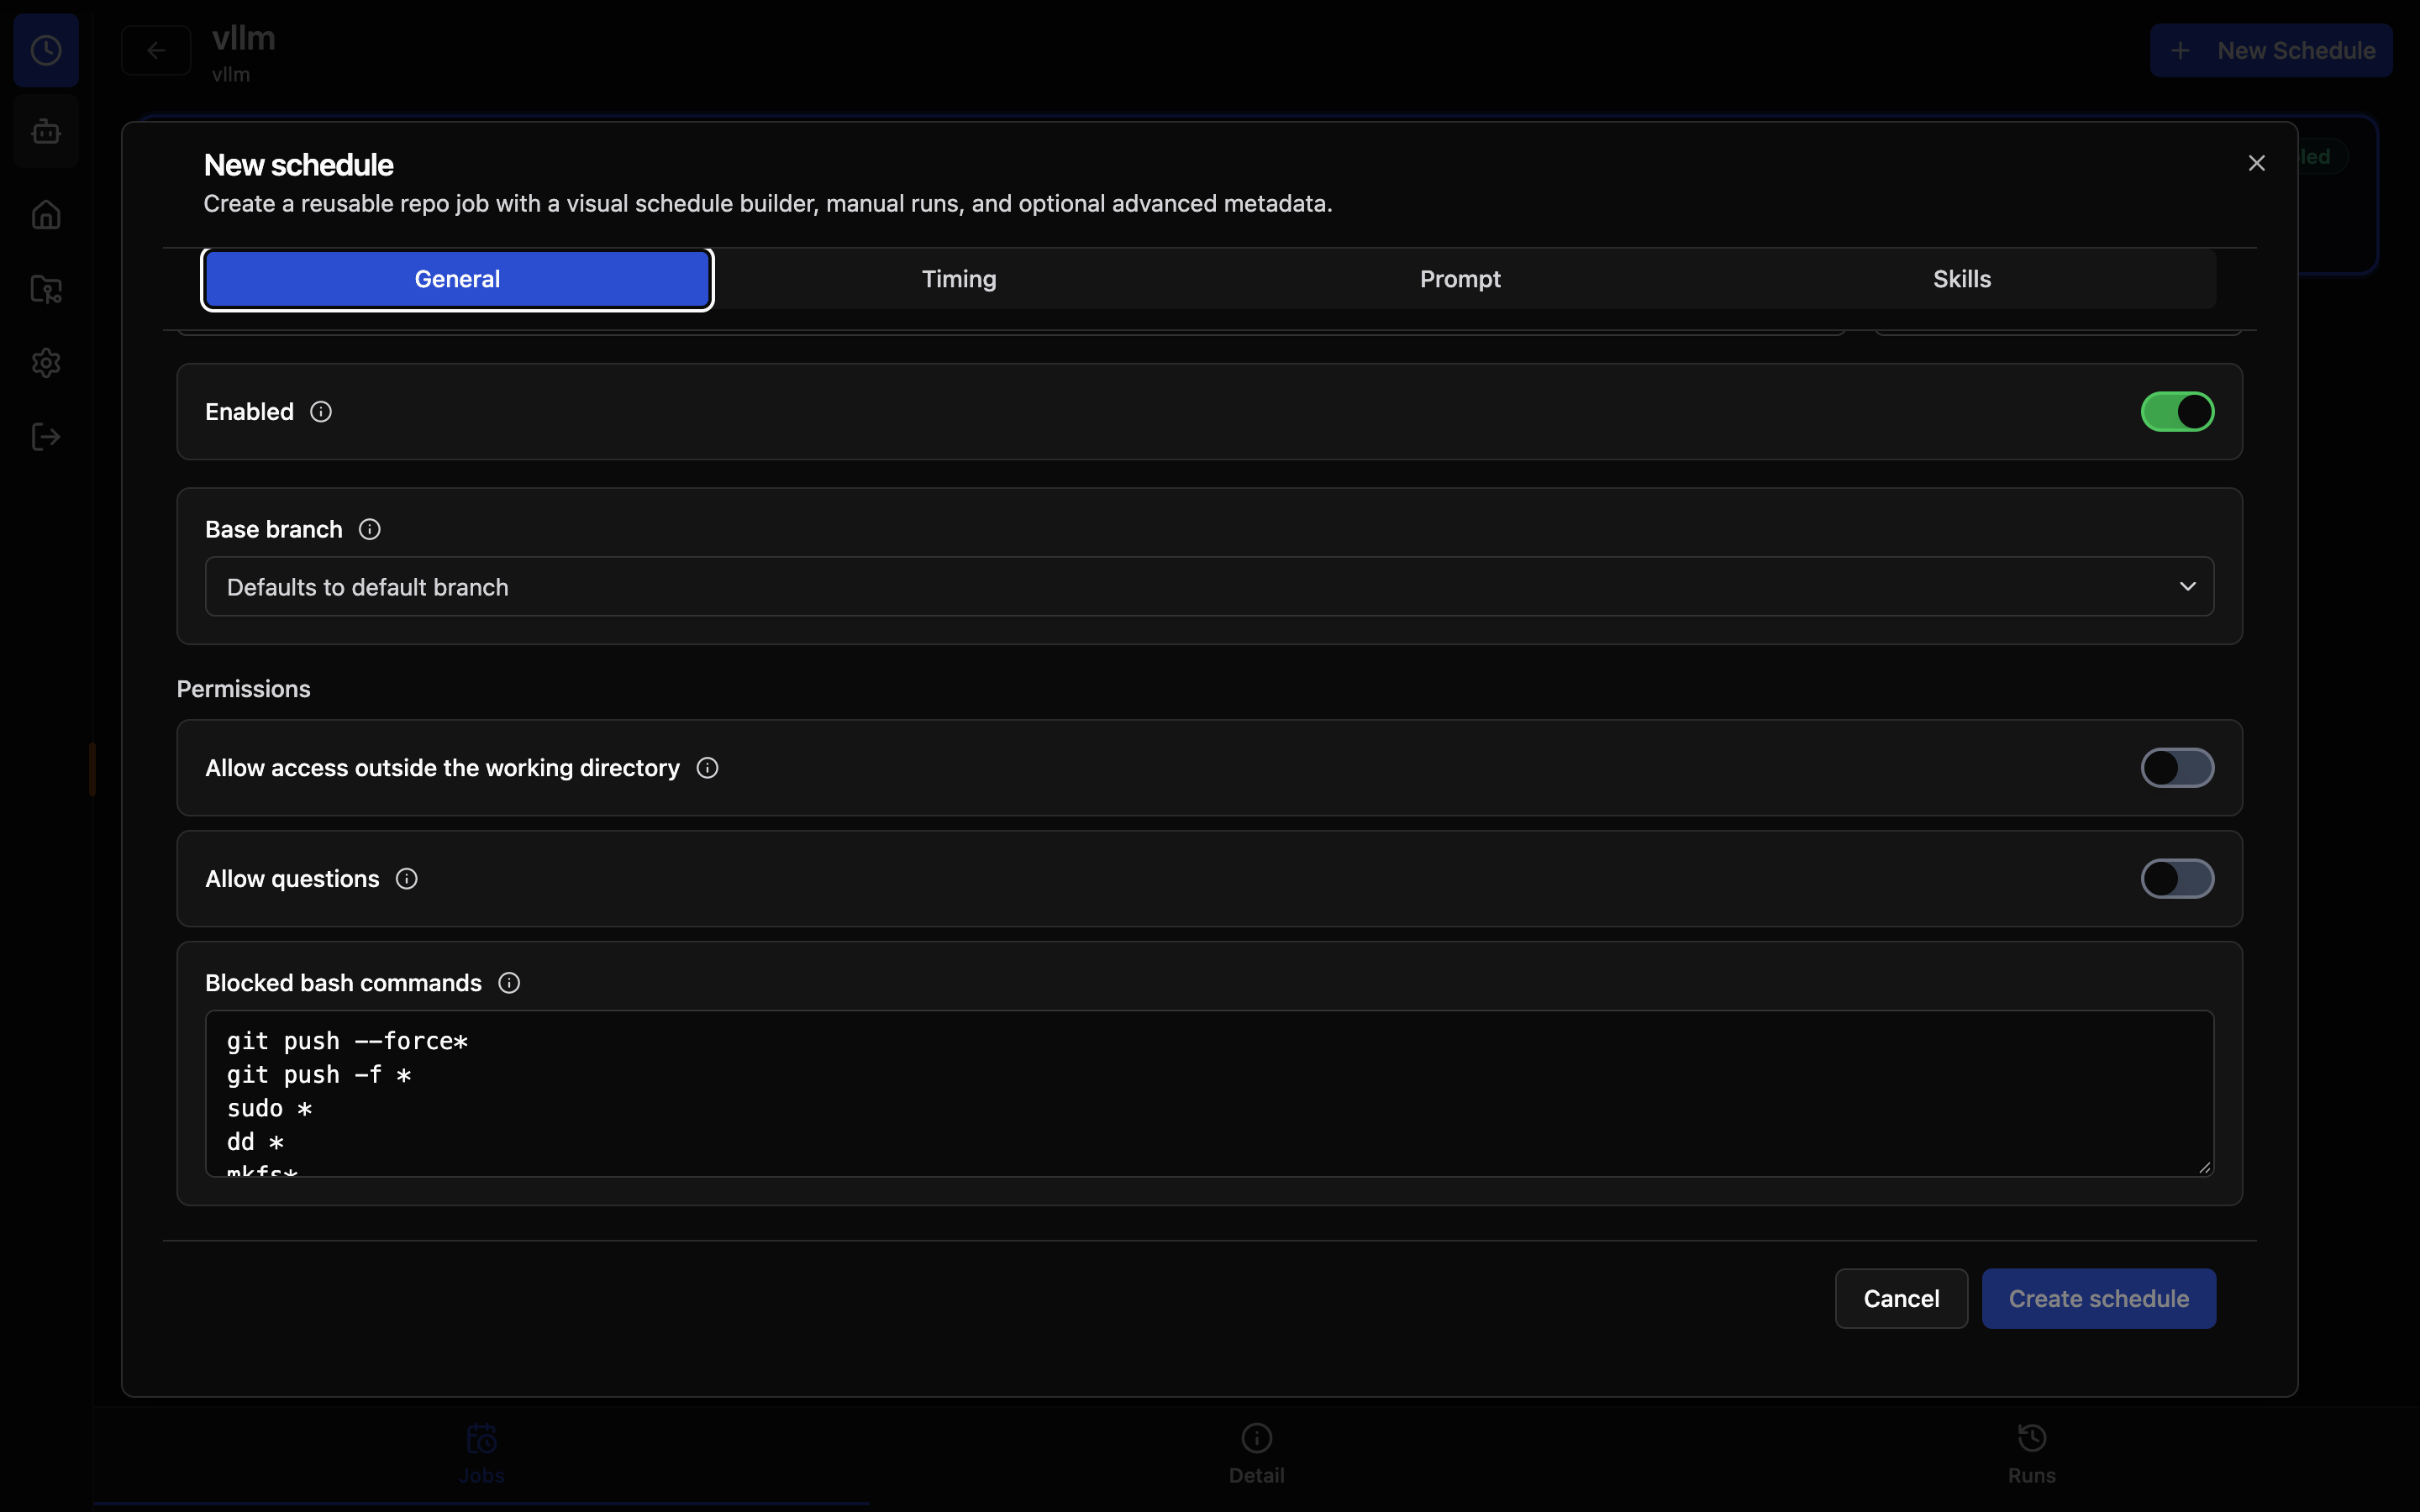Turn off the Enabled switch

pyautogui.click(x=2177, y=412)
